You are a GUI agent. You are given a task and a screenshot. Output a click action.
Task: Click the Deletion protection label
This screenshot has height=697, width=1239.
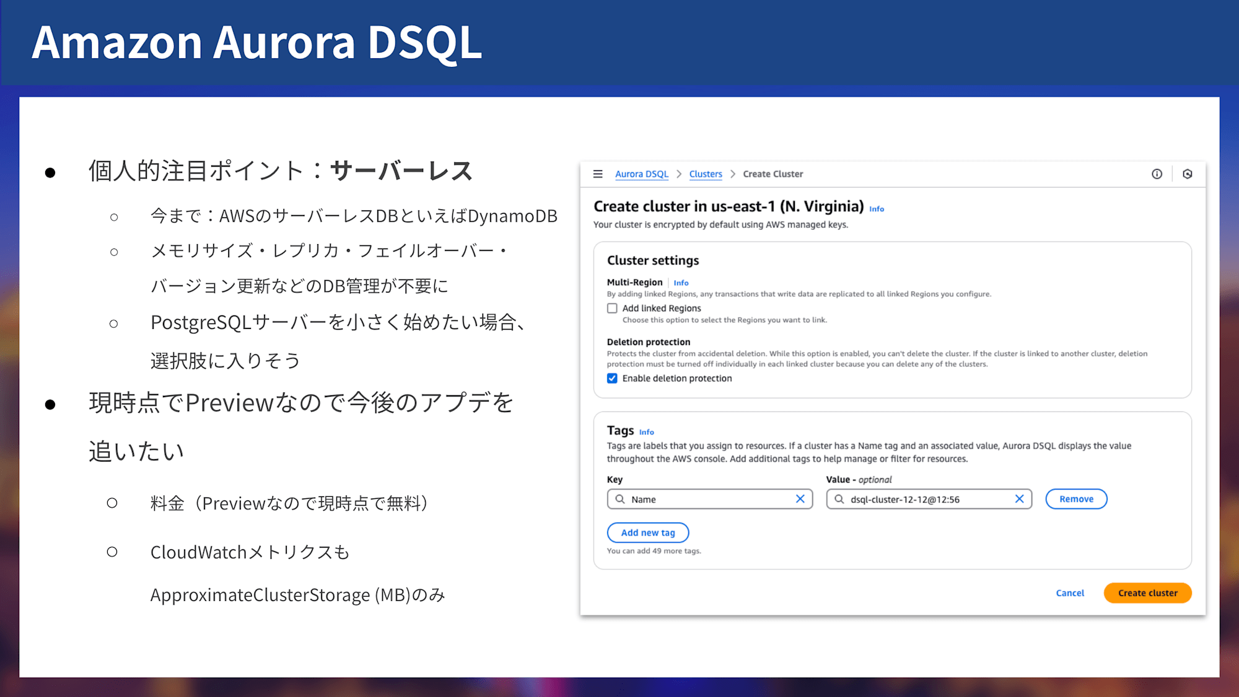click(x=648, y=342)
